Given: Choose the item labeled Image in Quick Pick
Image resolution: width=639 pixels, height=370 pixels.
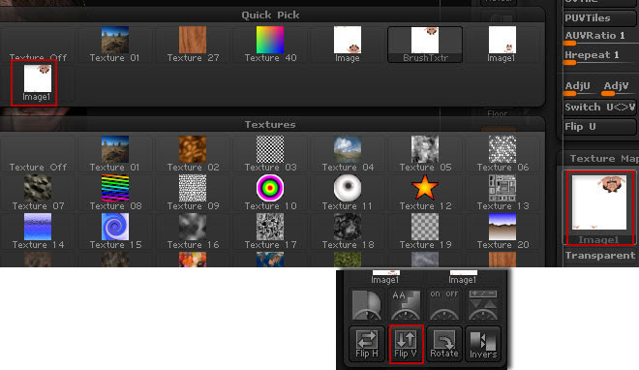Looking at the screenshot, I should (348, 45).
